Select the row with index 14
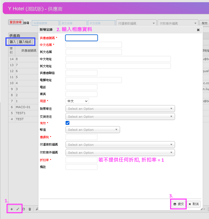The width and height of the screenshot is (209, 219). click(x=23, y=59)
